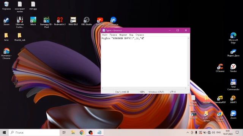243x136 pixels.
Task: Switch to OBS in the taskbar
Action: pyautogui.click(x=90, y=133)
